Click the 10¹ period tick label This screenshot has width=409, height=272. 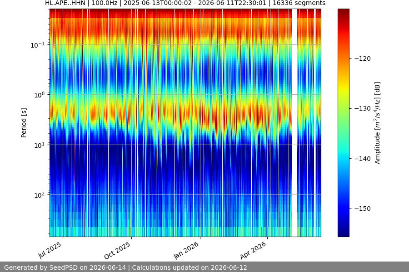click(x=40, y=145)
